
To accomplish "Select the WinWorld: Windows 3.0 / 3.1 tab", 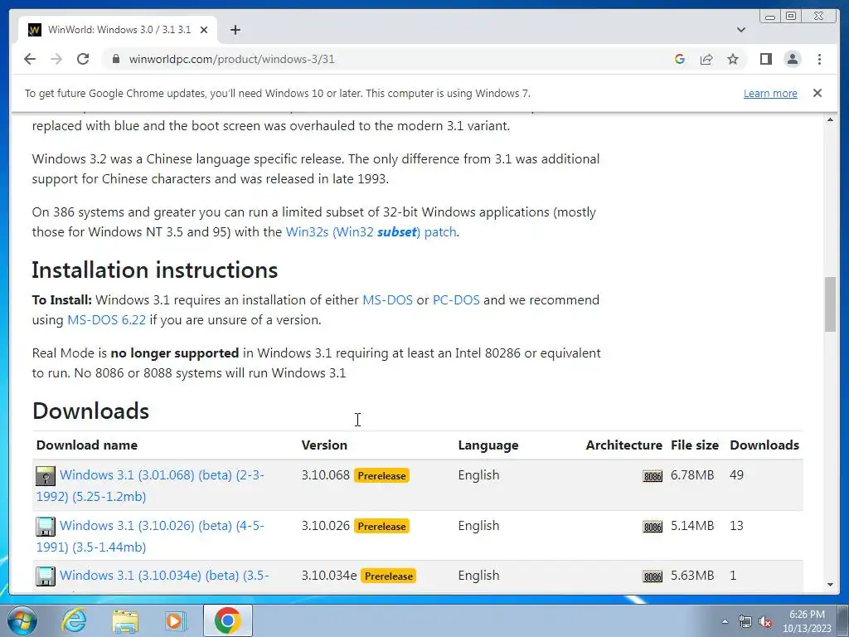I will [x=118, y=30].
